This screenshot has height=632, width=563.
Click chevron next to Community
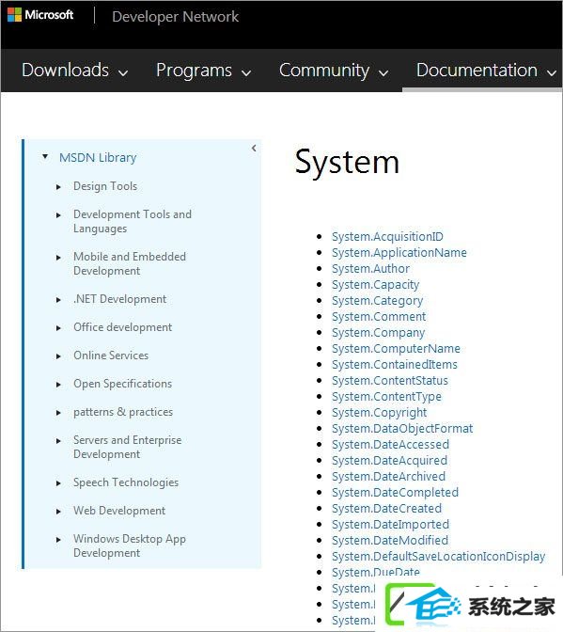(x=383, y=73)
